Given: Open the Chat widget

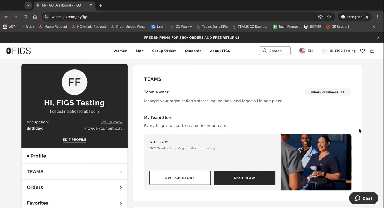Looking at the screenshot, I should (x=364, y=198).
